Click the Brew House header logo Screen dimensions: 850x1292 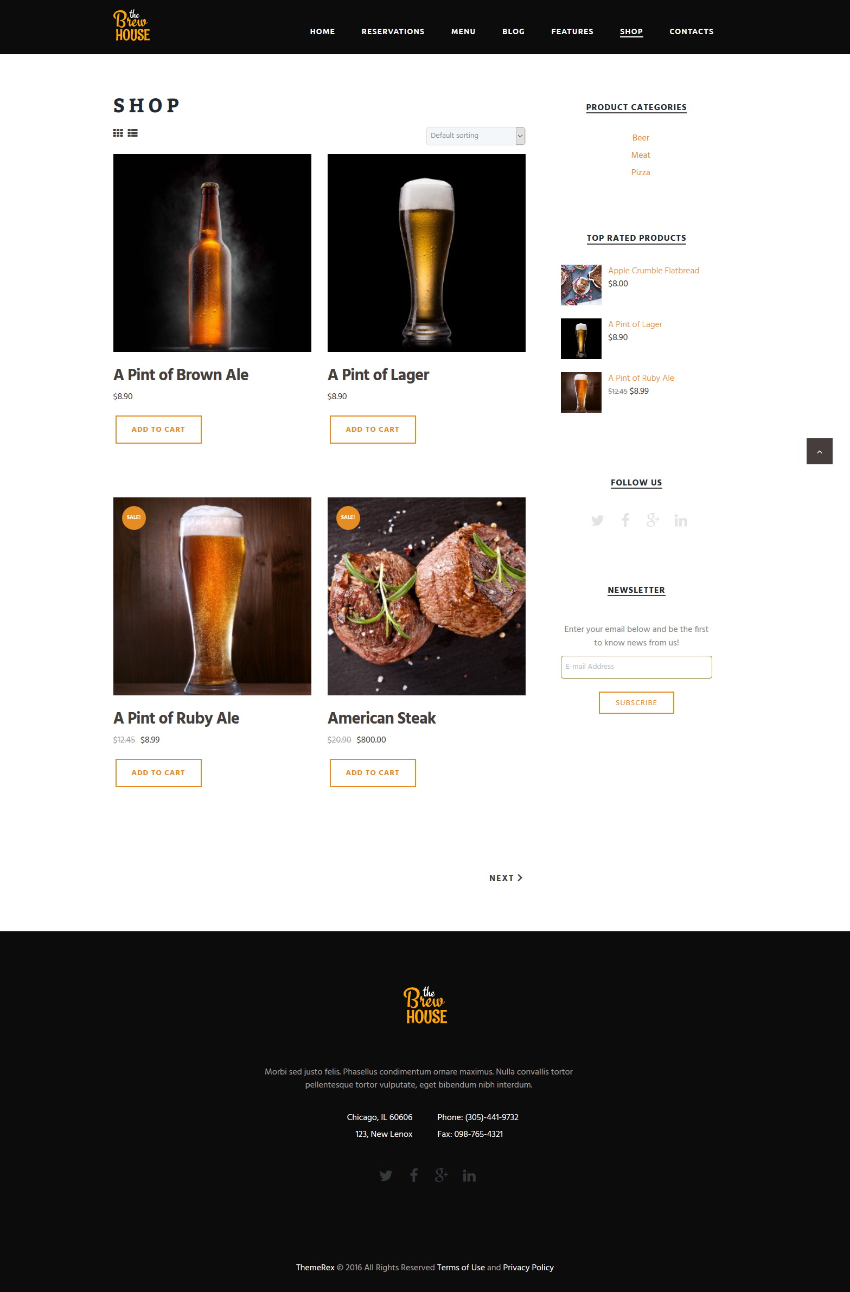click(x=131, y=25)
